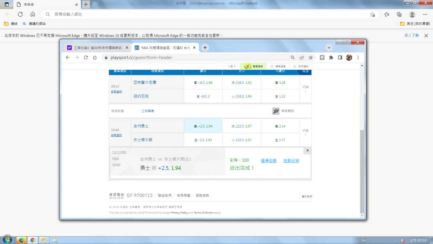
Task: Expand 切換 for Hawks-Knicks game
Action: (305, 89)
